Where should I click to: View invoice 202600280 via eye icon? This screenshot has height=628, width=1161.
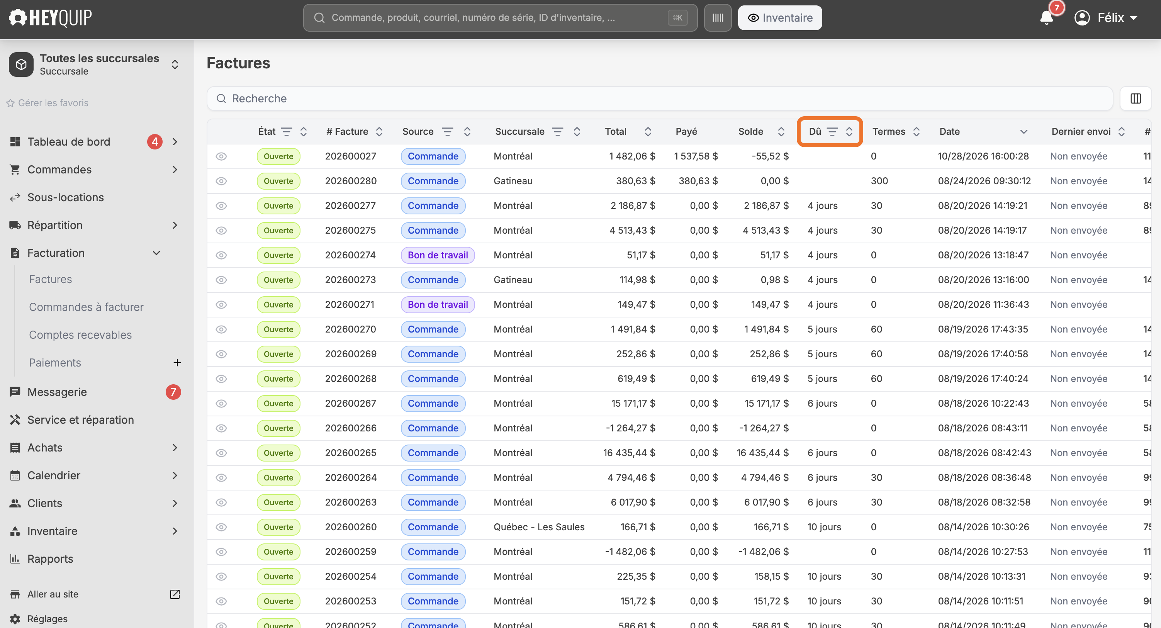[221, 181]
